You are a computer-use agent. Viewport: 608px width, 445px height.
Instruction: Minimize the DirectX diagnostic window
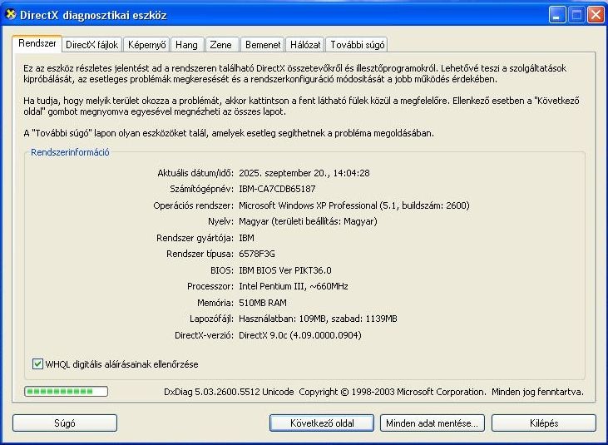point(557,15)
